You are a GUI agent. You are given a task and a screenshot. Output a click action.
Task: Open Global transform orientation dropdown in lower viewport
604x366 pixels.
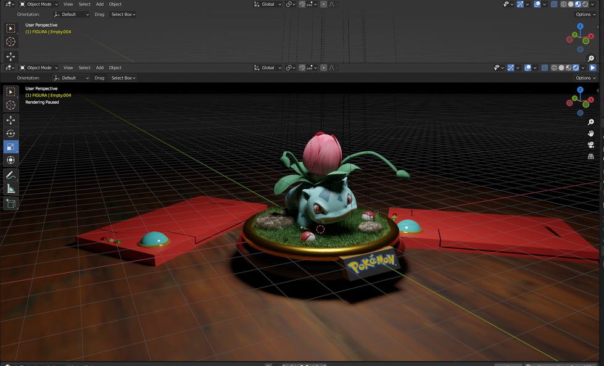click(268, 68)
